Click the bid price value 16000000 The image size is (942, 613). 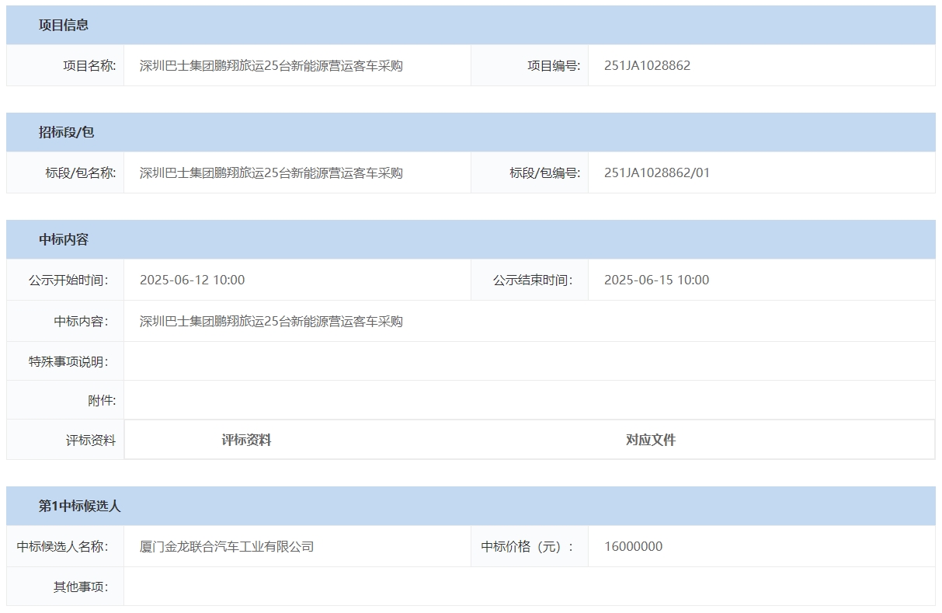click(633, 547)
